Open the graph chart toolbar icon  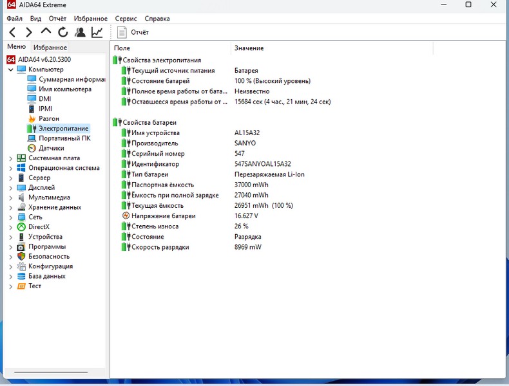[x=97, y=32]
